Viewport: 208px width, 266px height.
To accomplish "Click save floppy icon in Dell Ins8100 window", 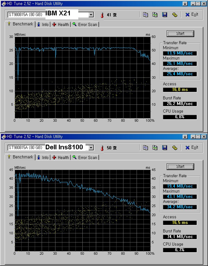I will tap(164, 147).
